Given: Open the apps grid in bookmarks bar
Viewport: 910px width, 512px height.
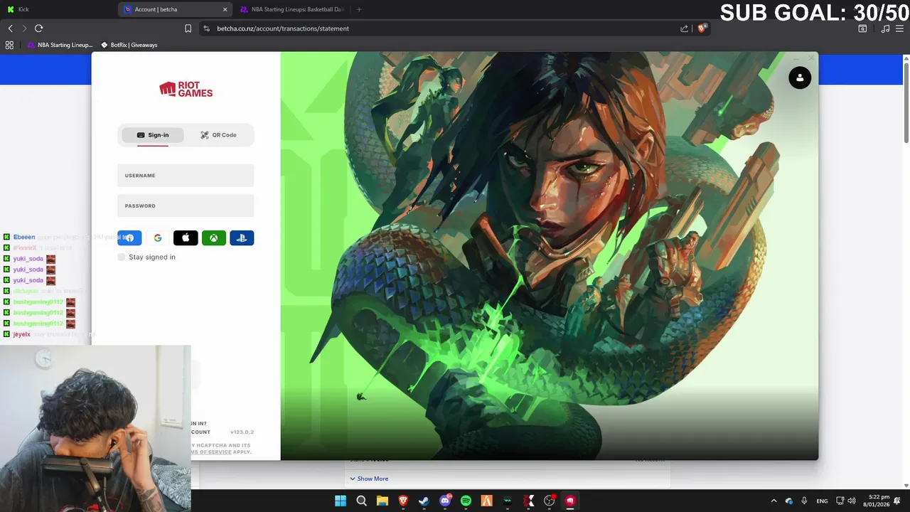Looking at the screenshot, I should [9, 45].
